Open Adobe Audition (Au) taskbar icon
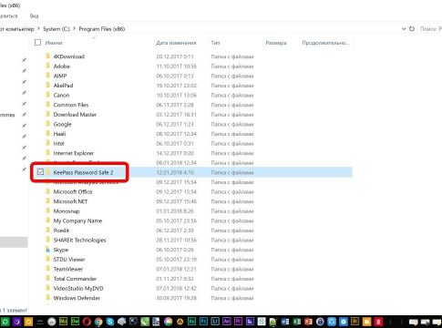Screen dimensions: 442x328 click(x=191, y=322)
